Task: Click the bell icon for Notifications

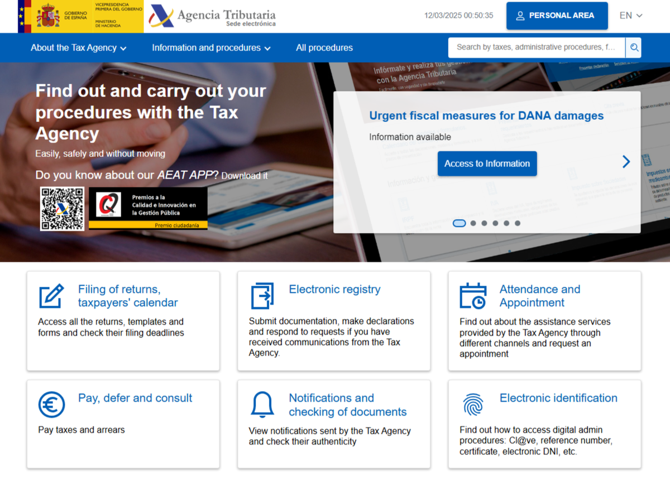Action: tap(262, 405)
